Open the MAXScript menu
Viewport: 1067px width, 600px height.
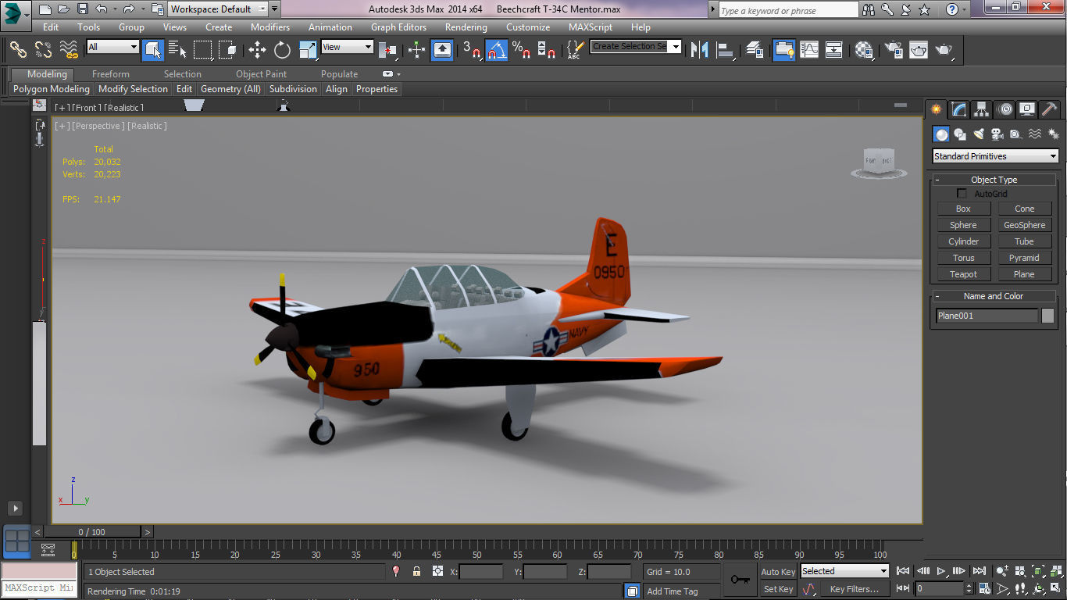point(591,27)
